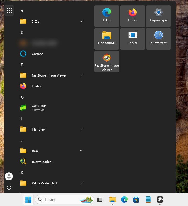
Task: Launch Cortana from the app list
Action: 52,54
